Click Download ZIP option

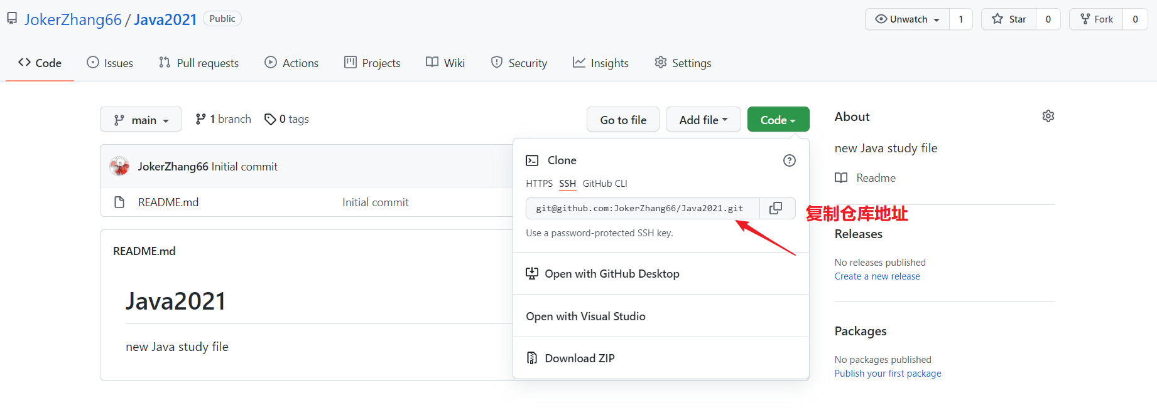coord(579,358)
